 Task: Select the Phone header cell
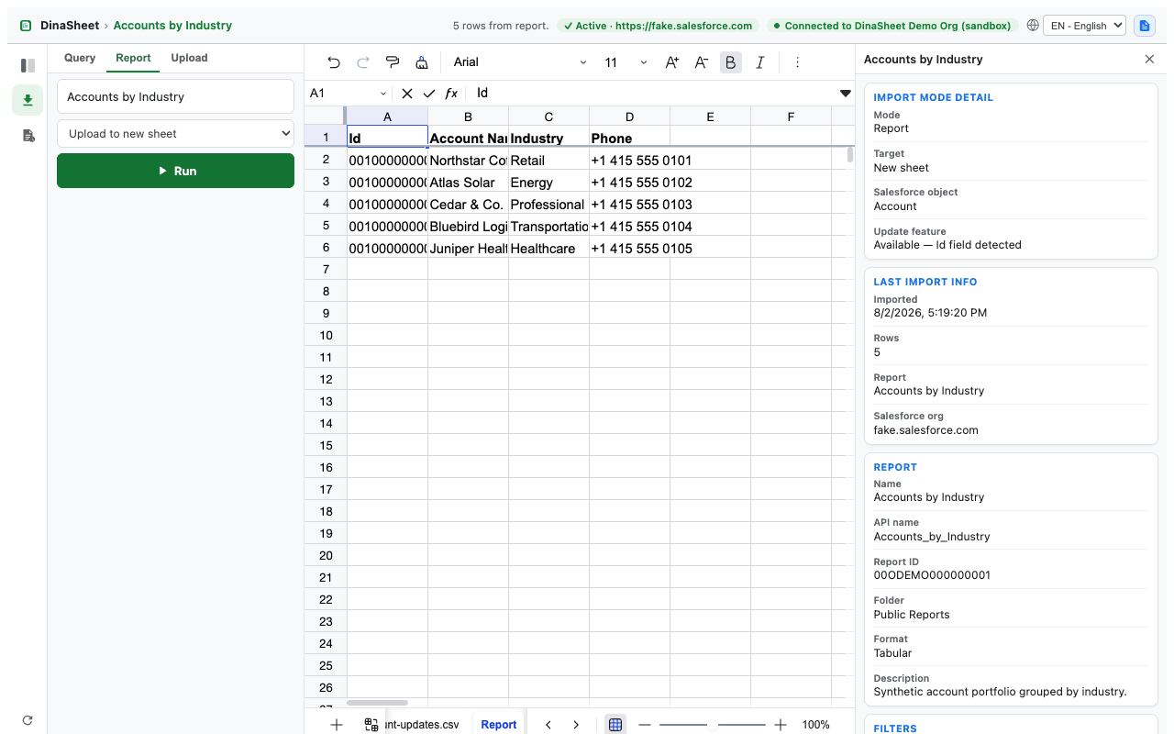(x=629, y=138)
